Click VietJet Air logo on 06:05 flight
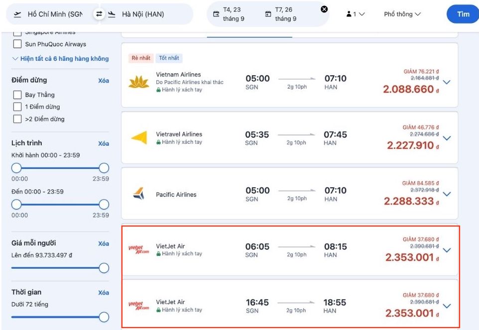Viewport: 479px width, 330px height. (x=139, y=249)
